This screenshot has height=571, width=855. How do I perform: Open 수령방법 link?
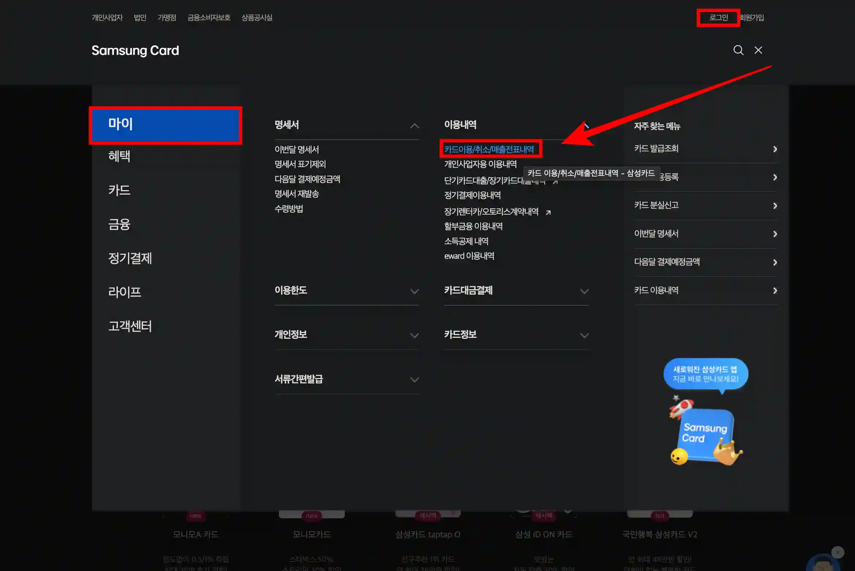tap(289, 209)
